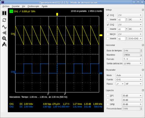Pause sampling with the pause button

click(4, 13)
